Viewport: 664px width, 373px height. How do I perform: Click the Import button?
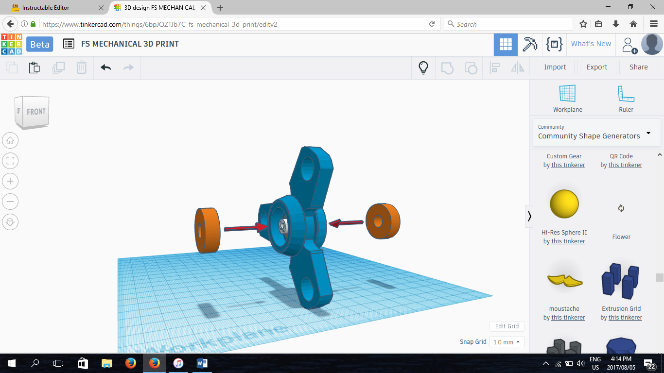(x=555, y=68)
